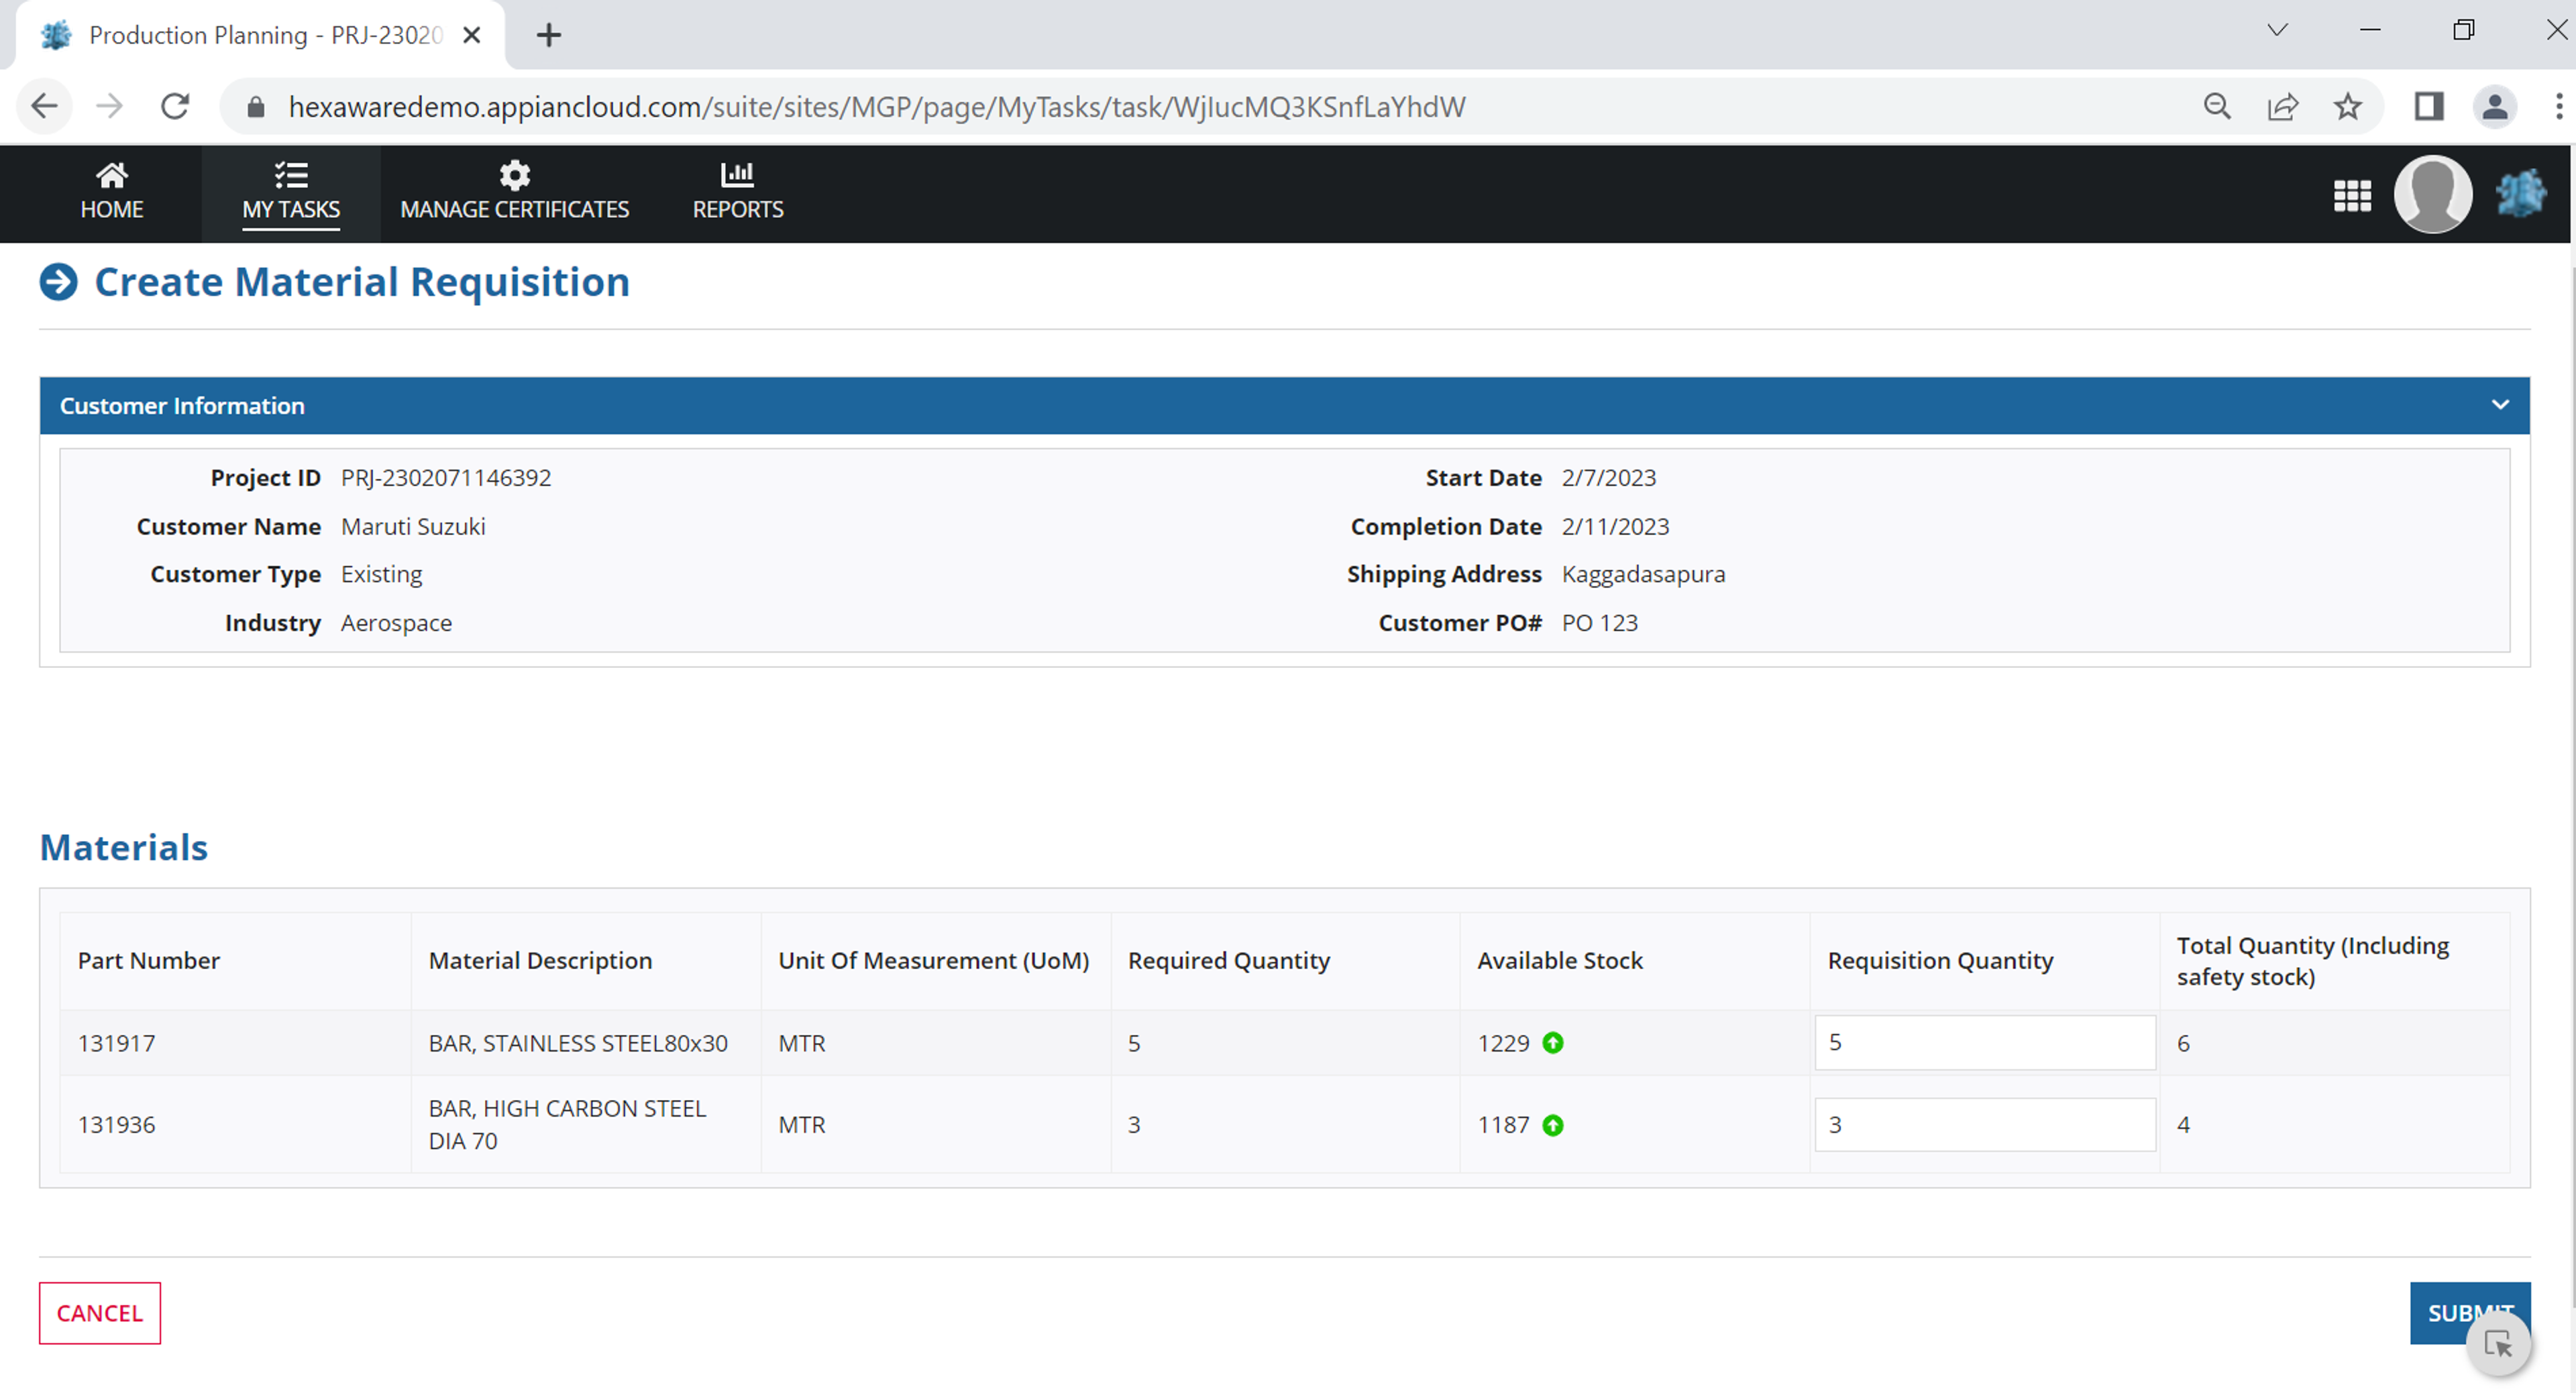Click the Industry value Aerospace
Screen dimensions: 2576x1393
(396, 623)
